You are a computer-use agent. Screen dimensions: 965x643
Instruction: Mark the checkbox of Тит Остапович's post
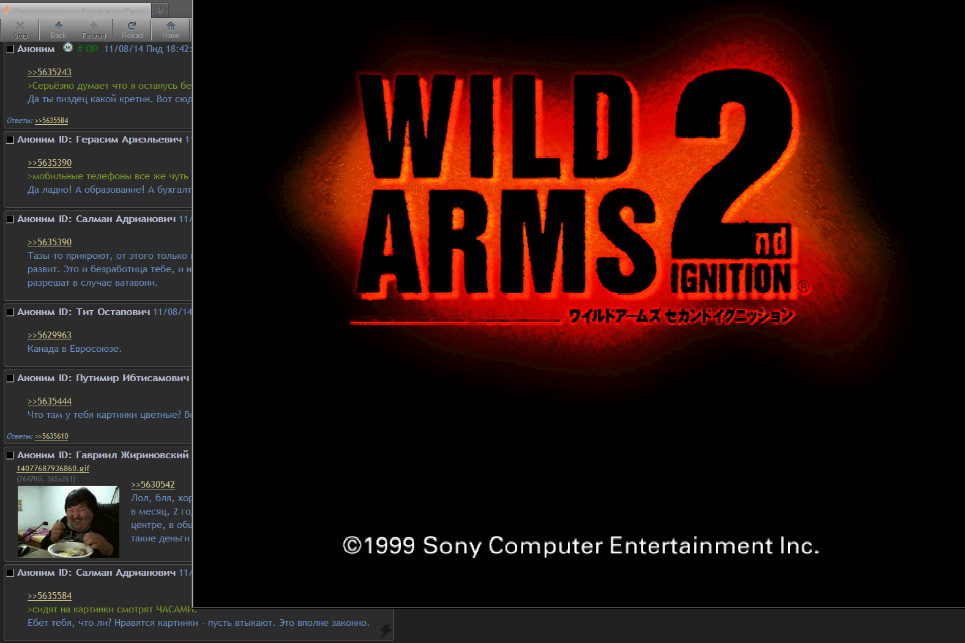click(10, 312)
